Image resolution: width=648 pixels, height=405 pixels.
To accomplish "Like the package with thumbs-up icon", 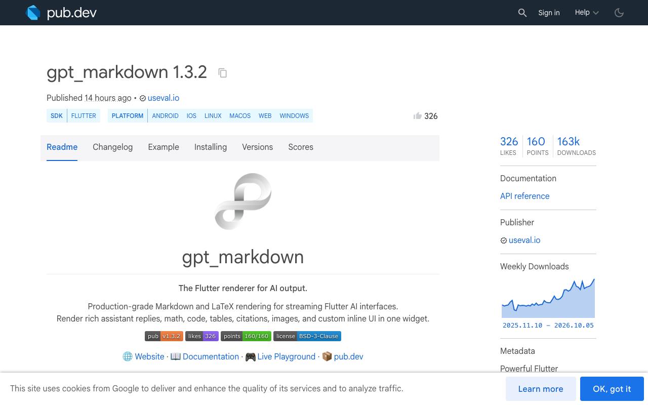I will (x=418, y=116).
